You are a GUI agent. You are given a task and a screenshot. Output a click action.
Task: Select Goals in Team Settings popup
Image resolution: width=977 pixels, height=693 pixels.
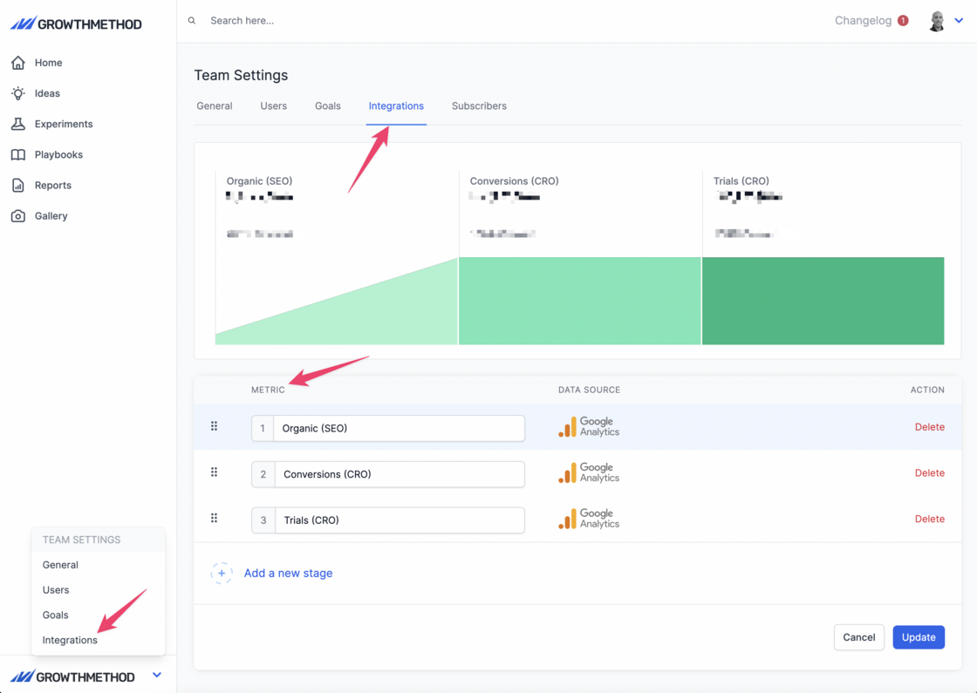pyautogui.click(x=56, y=615)
